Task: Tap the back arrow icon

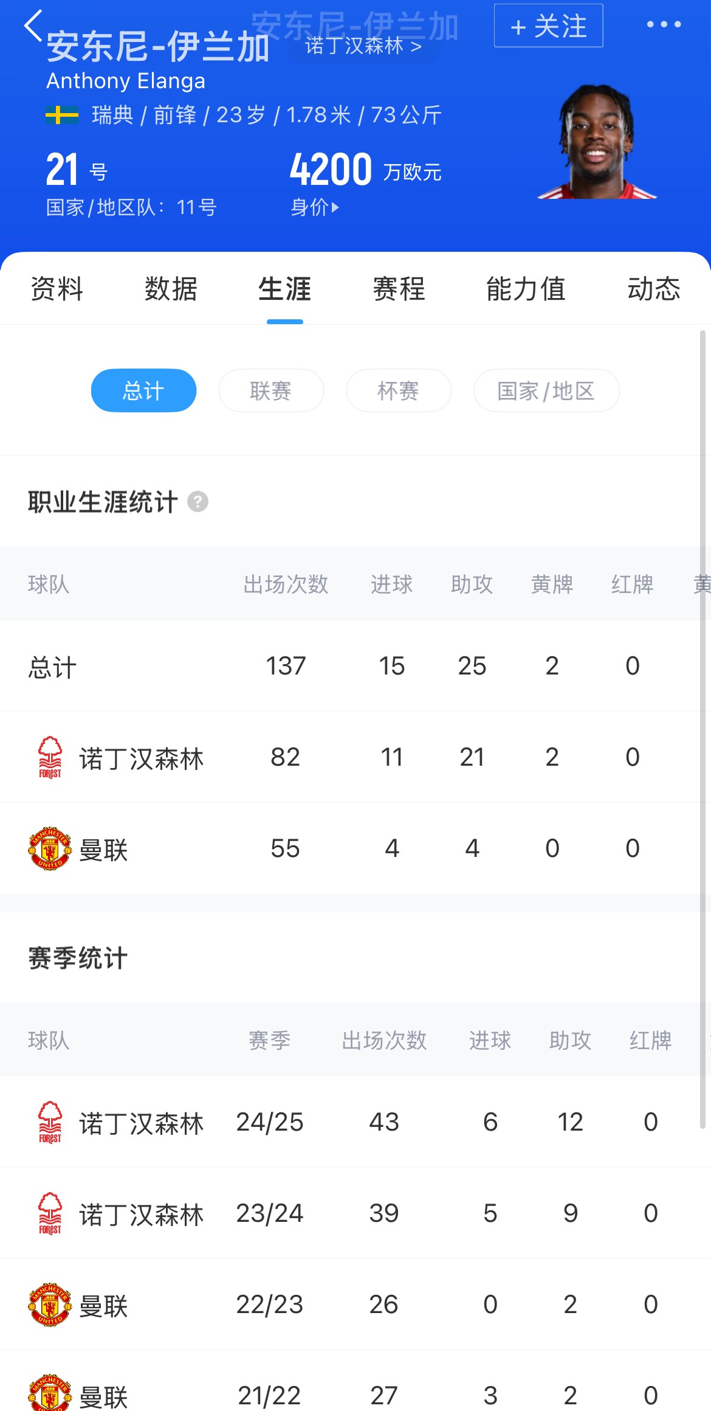Action: tap(33, 26)
